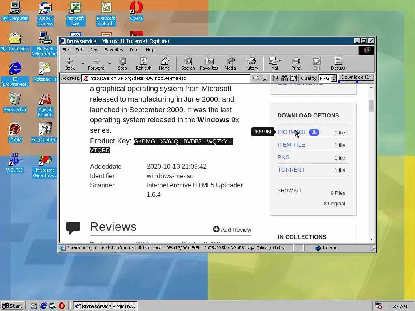Click the '8 Original' text
415x311 pixels.
334,204
